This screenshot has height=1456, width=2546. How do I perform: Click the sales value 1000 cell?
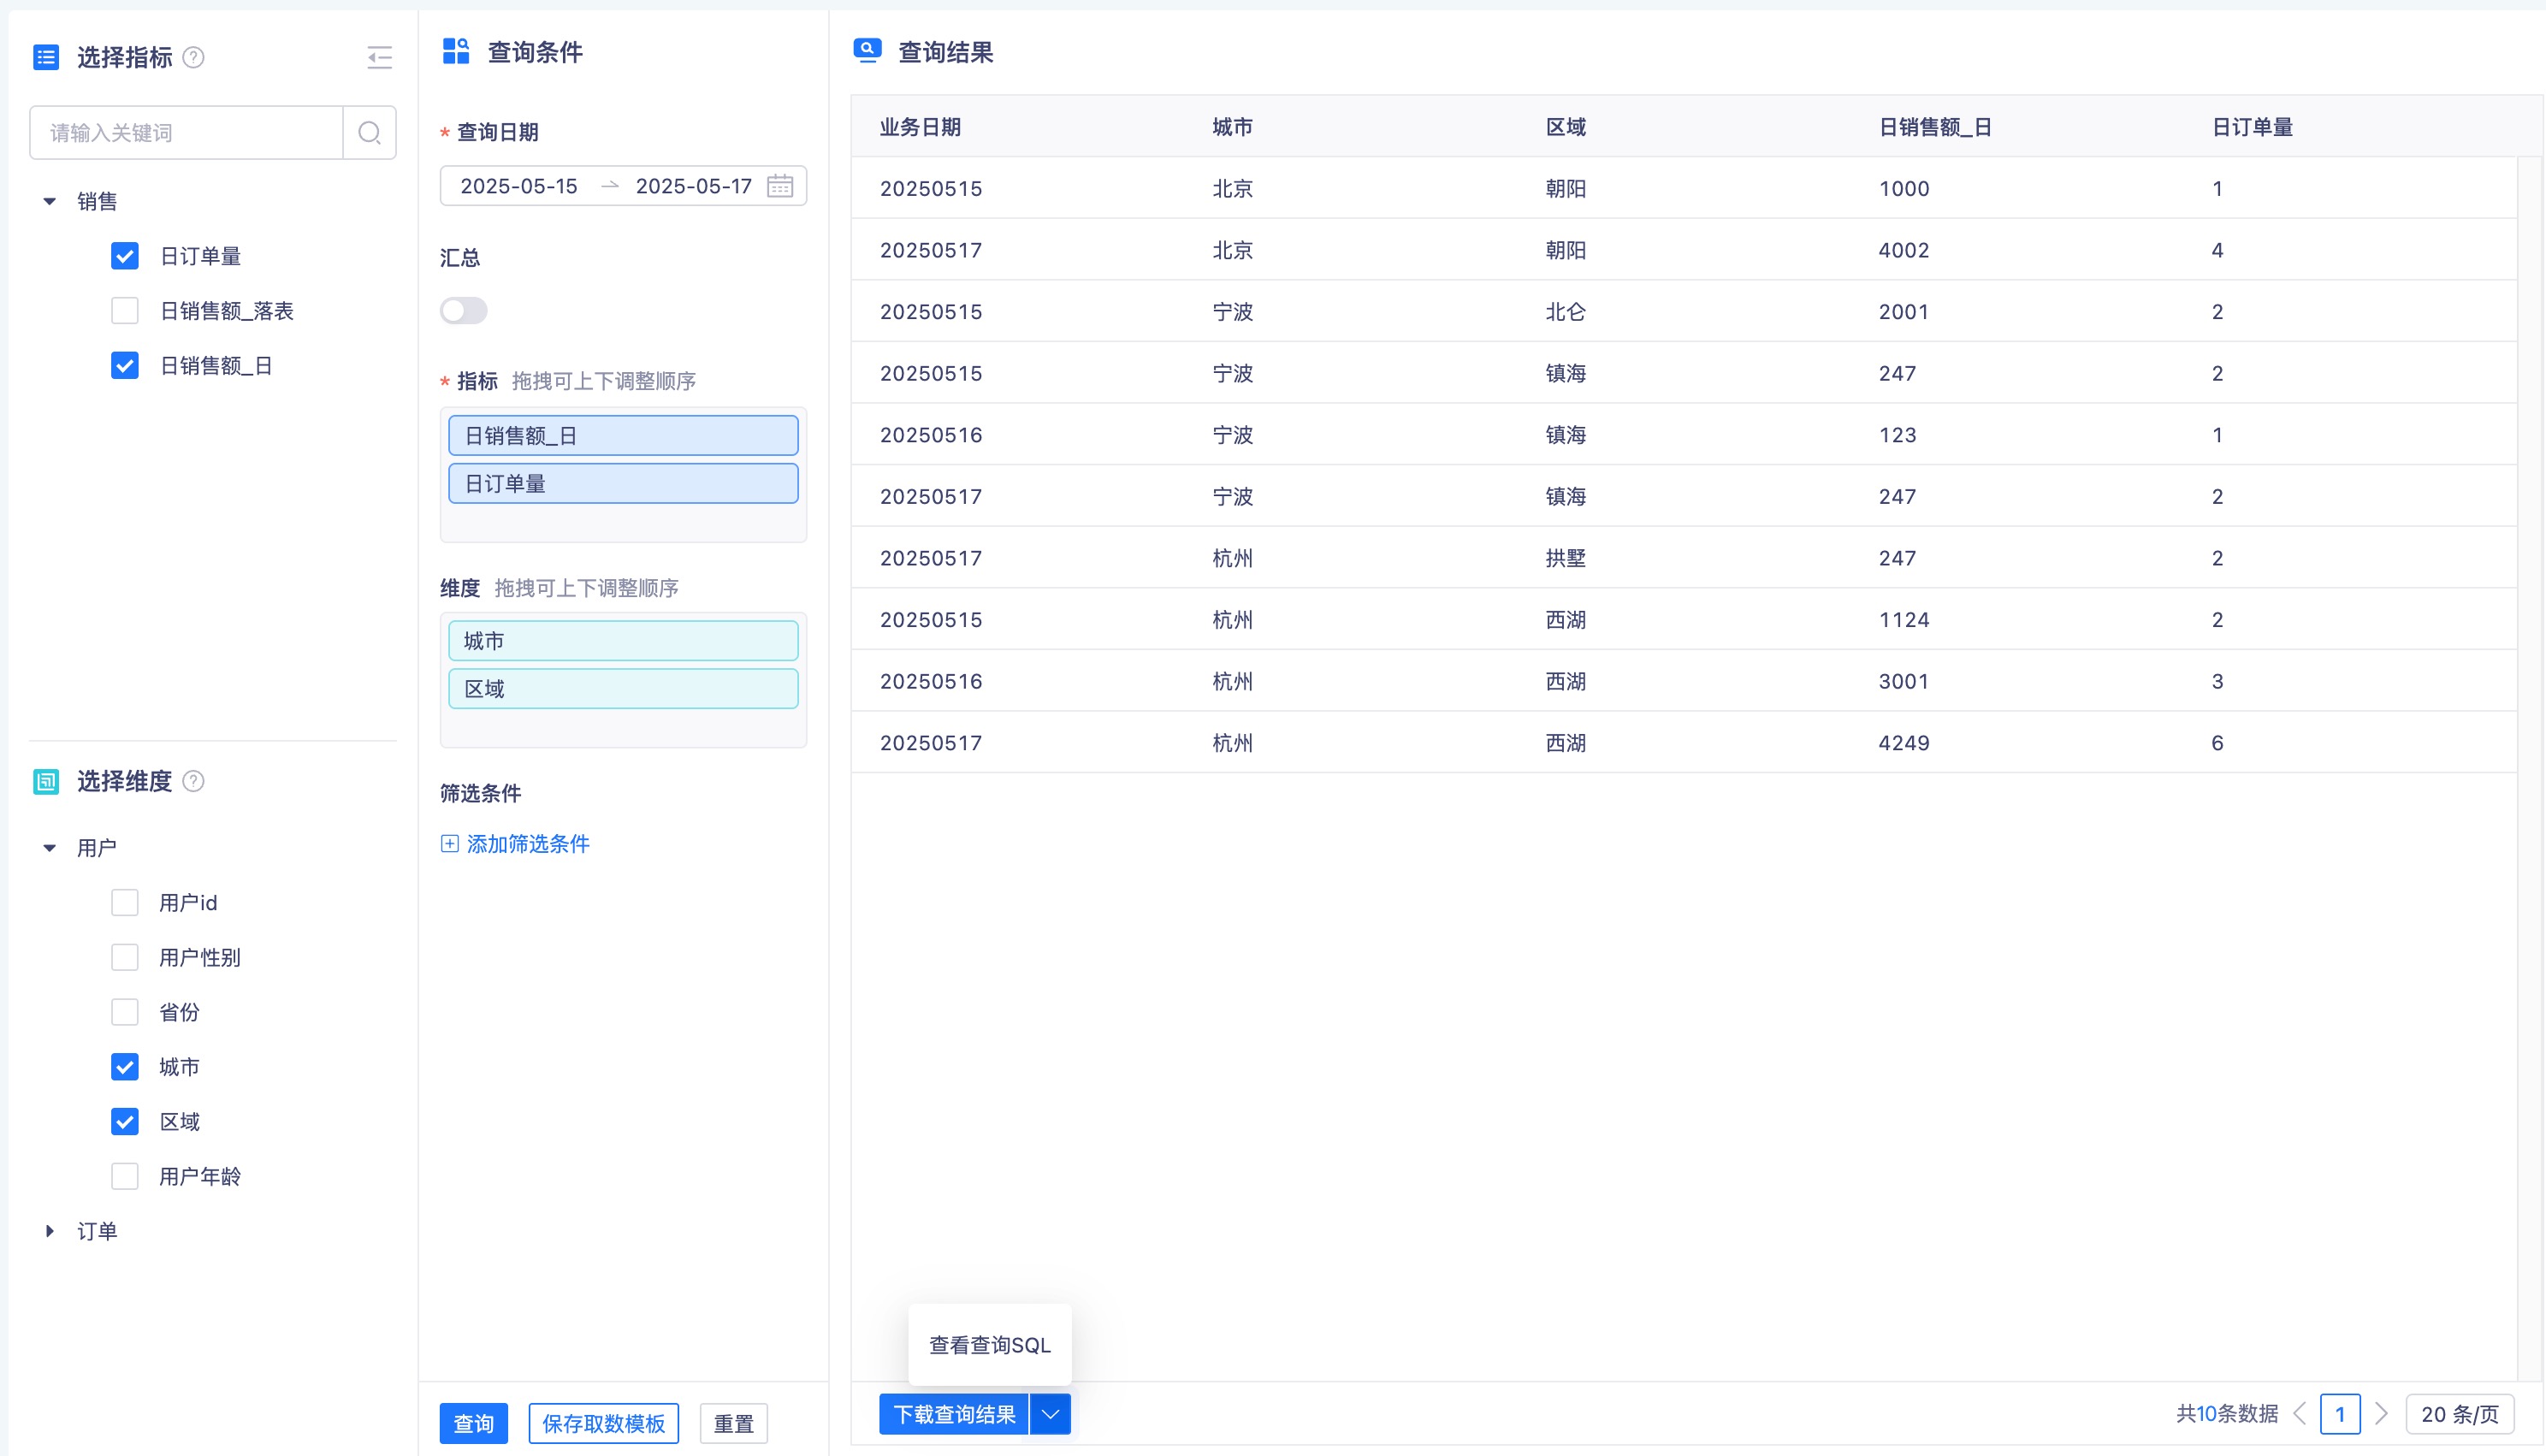click(1904, 189)
